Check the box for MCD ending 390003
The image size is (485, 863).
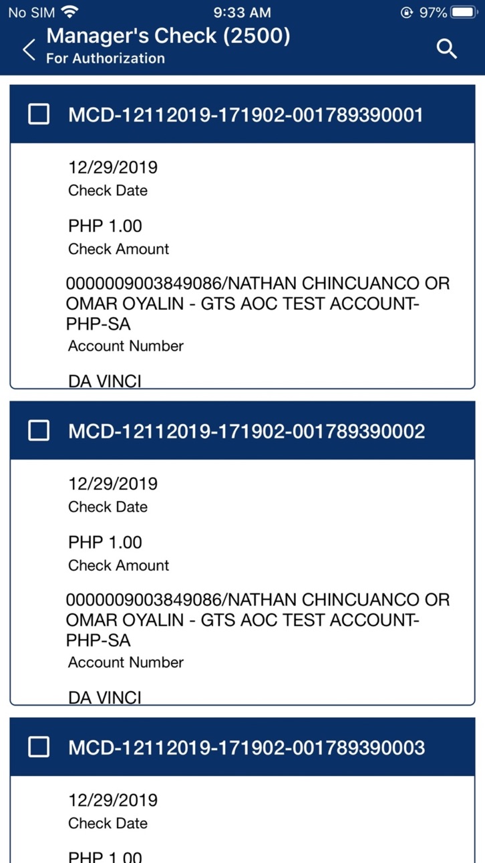pos(39,747)
